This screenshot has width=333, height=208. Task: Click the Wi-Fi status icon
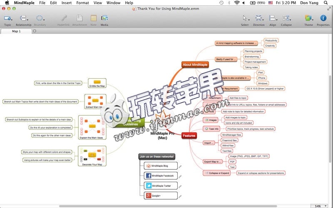[x=237, y=3]
